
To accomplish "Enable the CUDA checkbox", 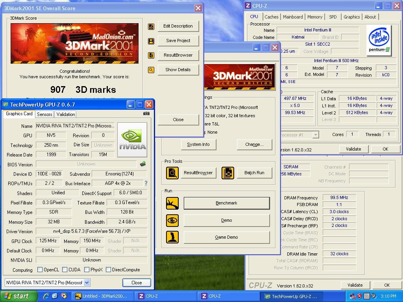I will (x=65, y=269).
